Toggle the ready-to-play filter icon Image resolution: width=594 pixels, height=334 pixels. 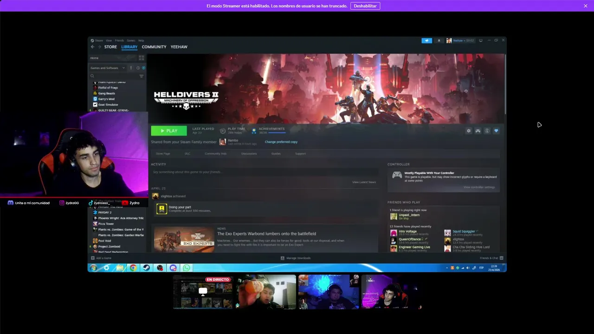143,68
